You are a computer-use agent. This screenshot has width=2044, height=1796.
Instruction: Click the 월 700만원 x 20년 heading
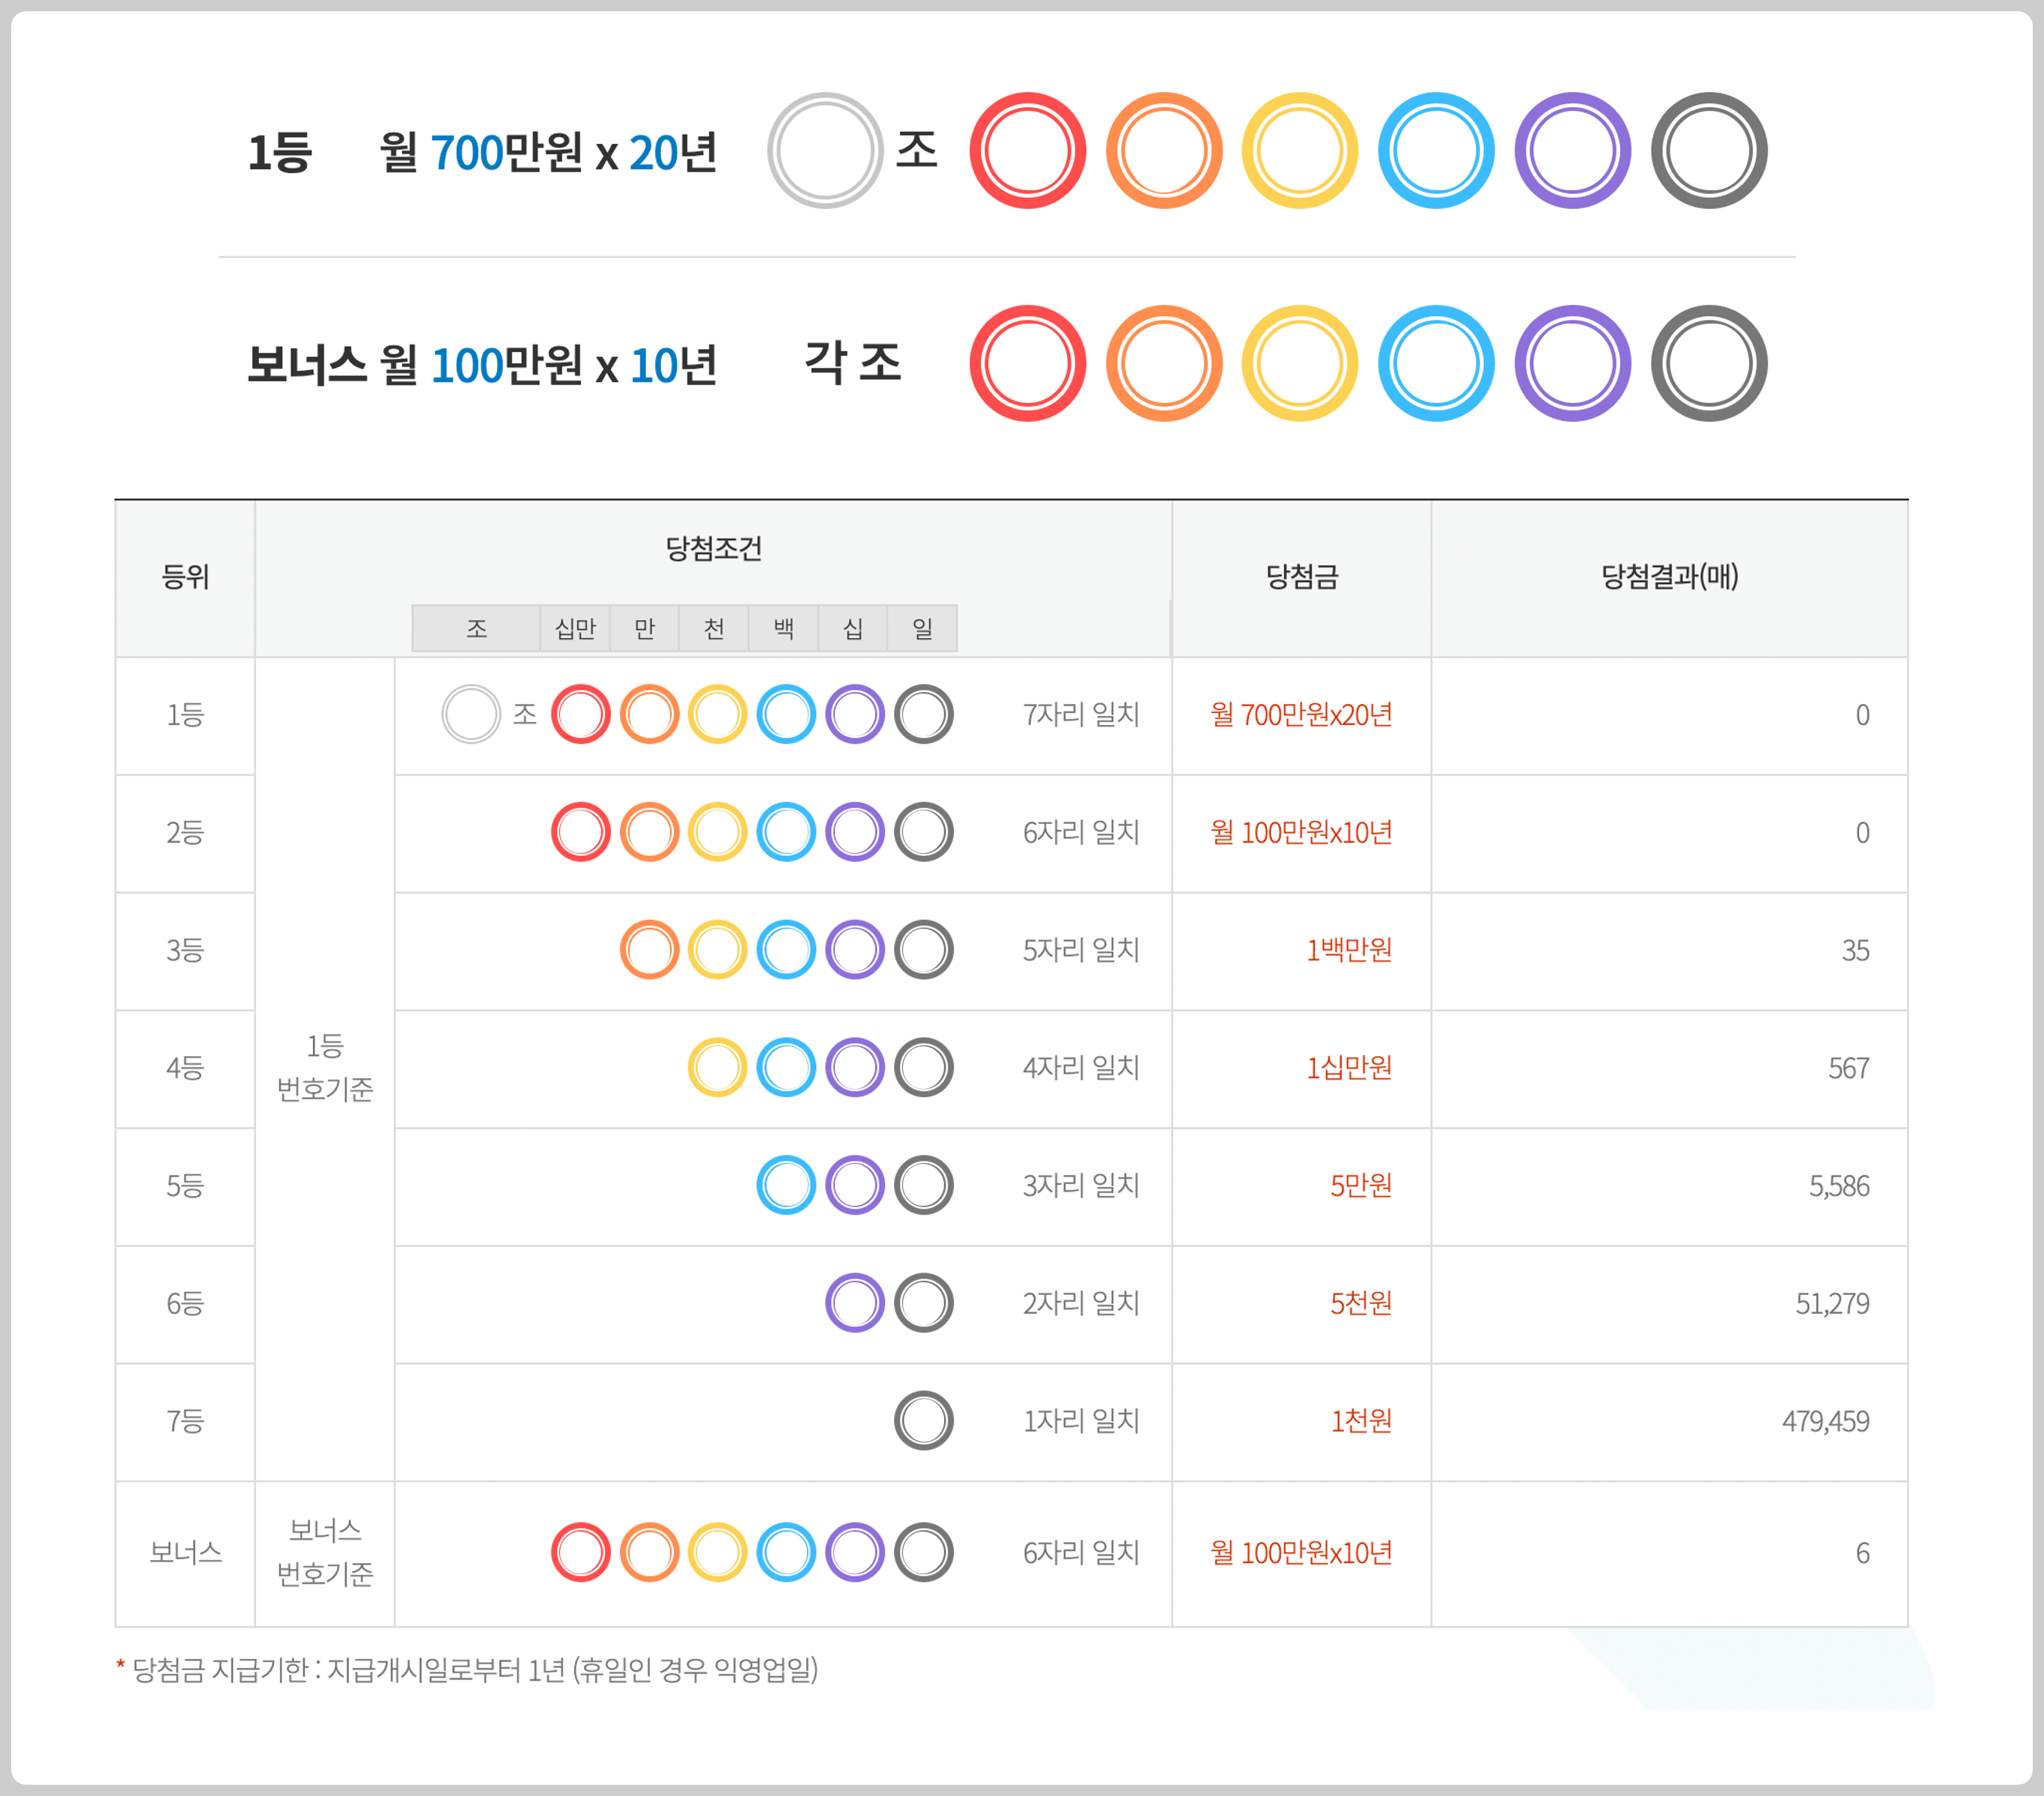pyautogui.click(x=548, y=153)
